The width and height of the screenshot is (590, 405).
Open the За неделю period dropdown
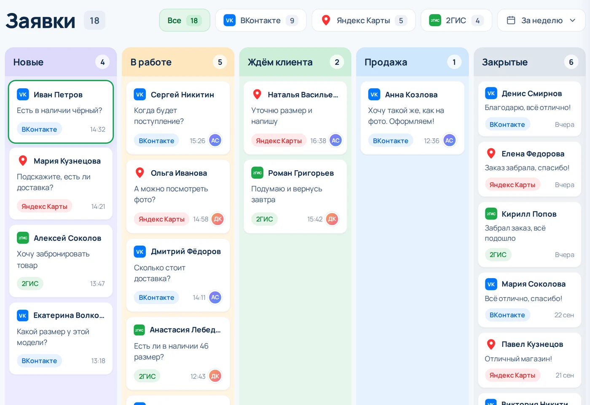click(541, 20)
